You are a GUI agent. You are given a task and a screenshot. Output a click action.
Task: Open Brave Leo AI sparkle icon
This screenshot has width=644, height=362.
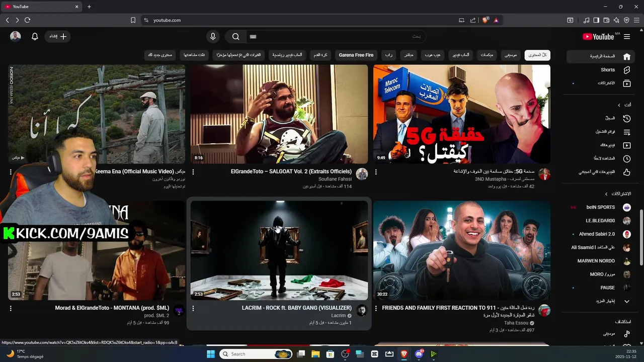coord(616,20)
